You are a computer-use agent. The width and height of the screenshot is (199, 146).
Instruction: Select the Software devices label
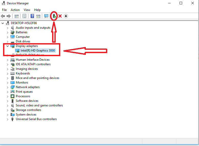pos(27,101)
